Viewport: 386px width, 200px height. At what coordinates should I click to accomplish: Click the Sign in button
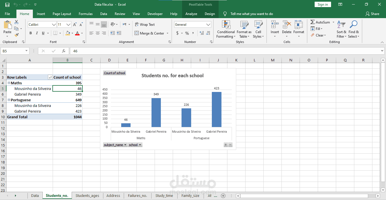tap(323, 5)
